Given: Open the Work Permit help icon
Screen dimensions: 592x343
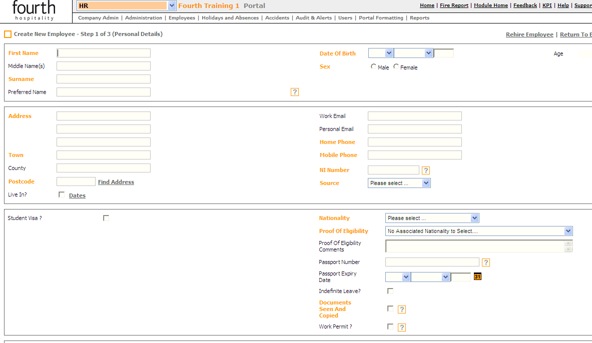Looking at the screenshot, I should click(402, 327).
